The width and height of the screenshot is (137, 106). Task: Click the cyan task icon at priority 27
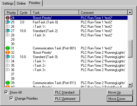coord(8,31)
